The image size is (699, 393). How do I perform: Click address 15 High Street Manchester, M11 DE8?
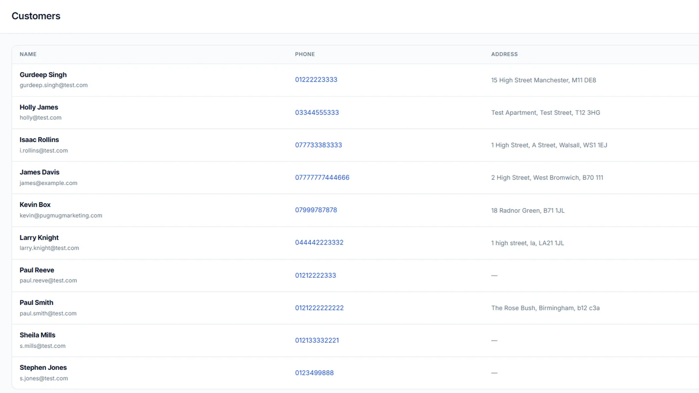click(543, 80)
